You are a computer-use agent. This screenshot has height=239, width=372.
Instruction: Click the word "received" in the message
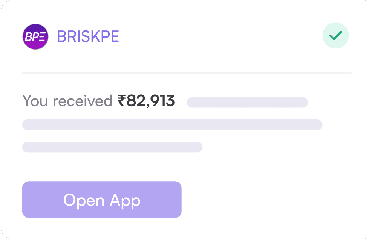tap(83, 101)
